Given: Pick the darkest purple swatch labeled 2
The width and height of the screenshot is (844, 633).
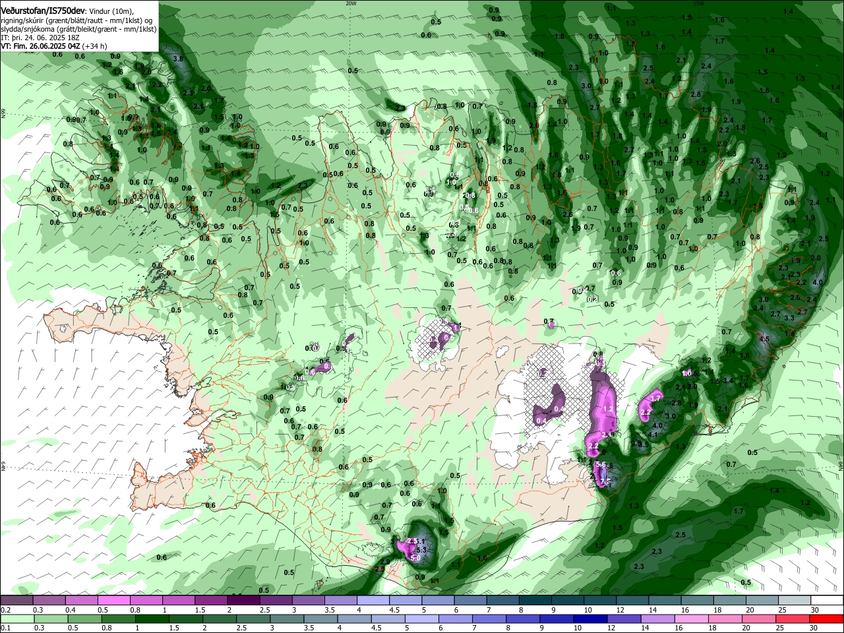Looking at the screenshot, I should tap(243, 600).
